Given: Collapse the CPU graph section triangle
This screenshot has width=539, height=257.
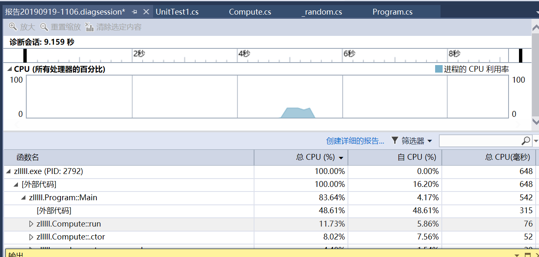Looking at the screenshot, I should click(10, 69).
